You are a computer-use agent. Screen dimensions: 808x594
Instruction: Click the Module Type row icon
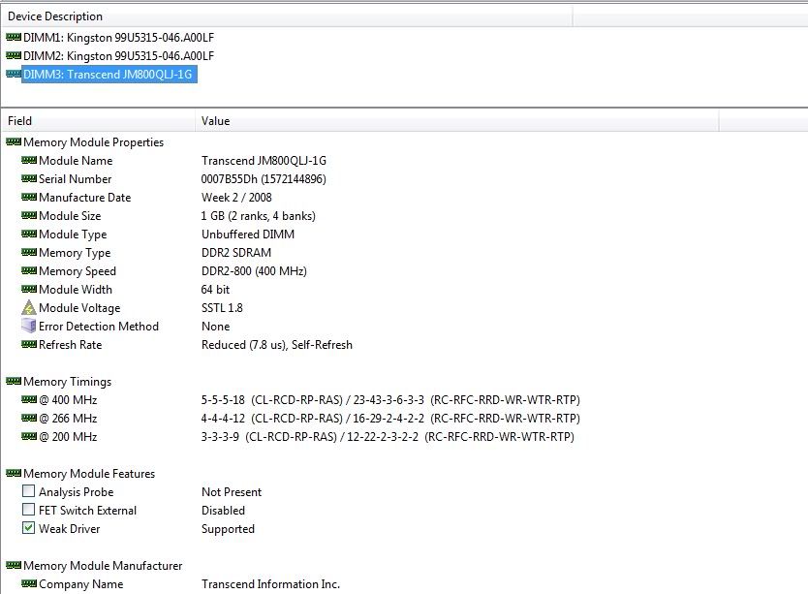(29, 234)
